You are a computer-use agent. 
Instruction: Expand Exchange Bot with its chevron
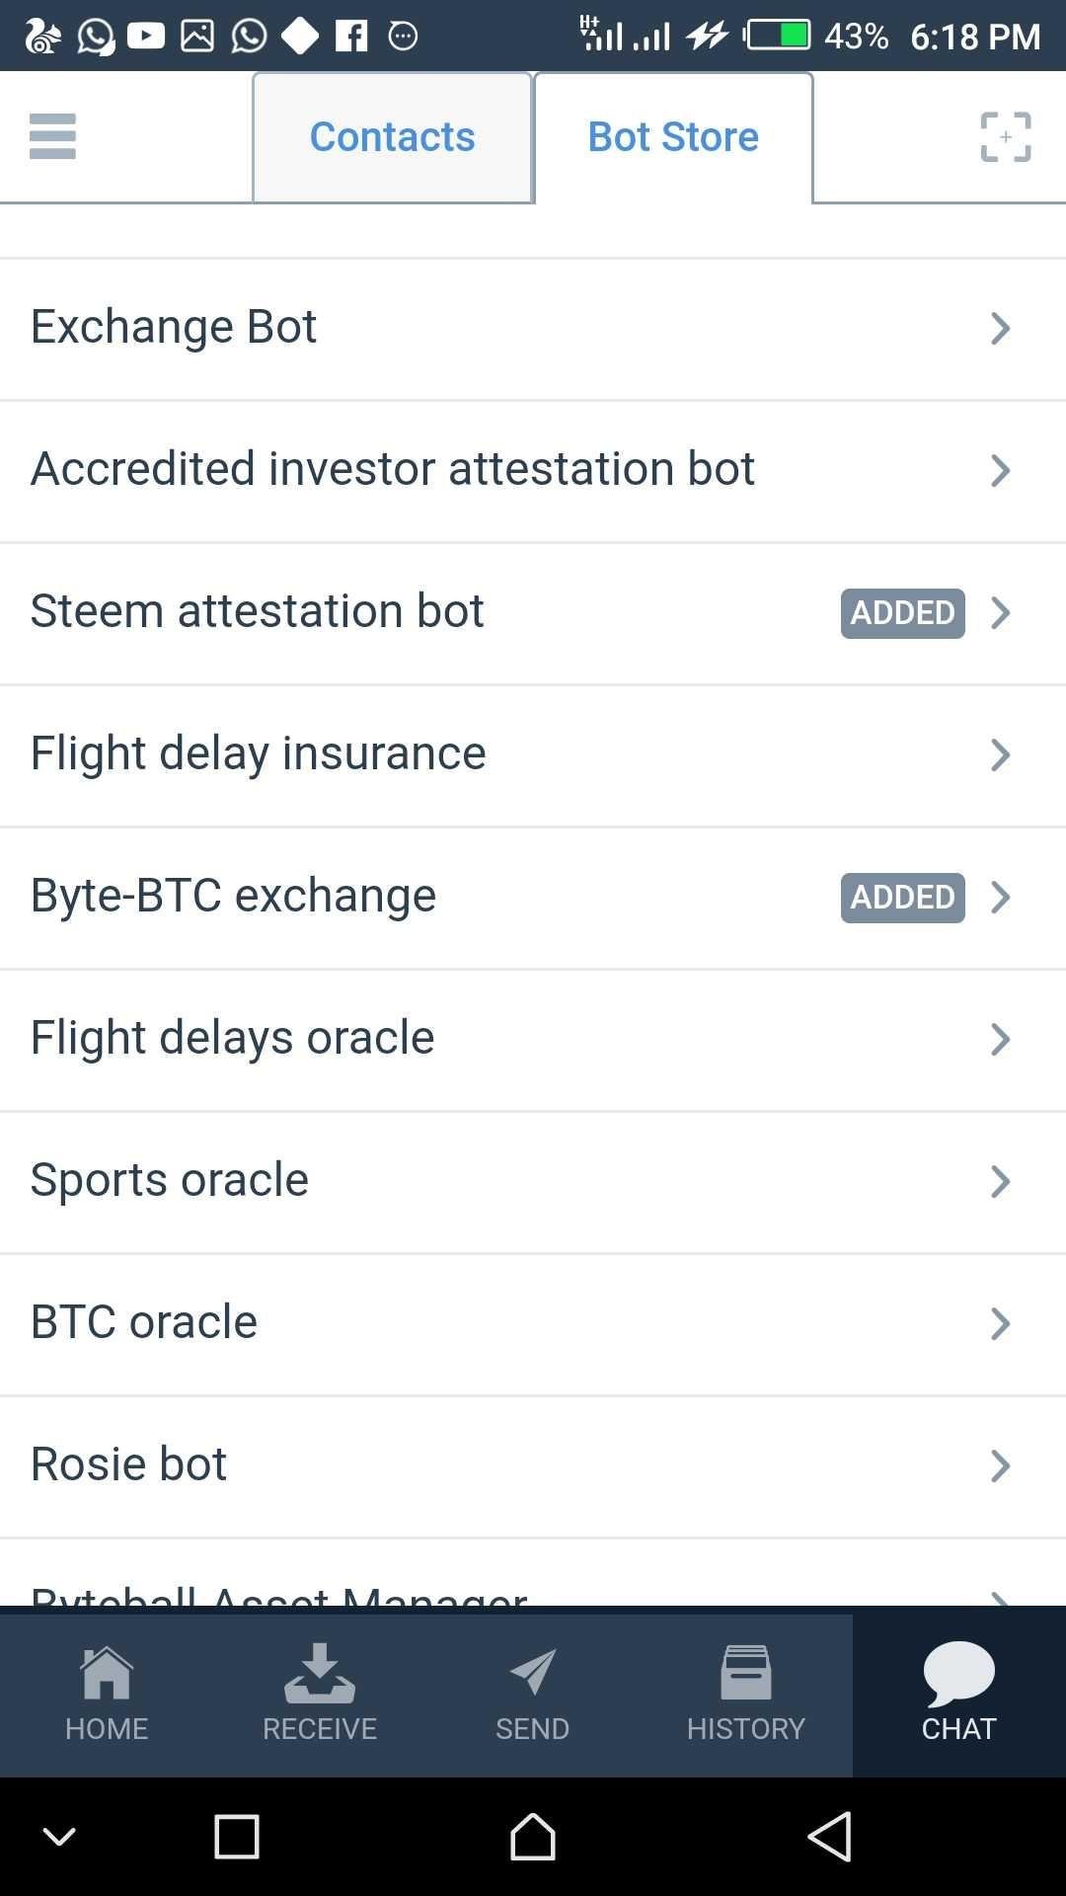[x=1000, y=329]
